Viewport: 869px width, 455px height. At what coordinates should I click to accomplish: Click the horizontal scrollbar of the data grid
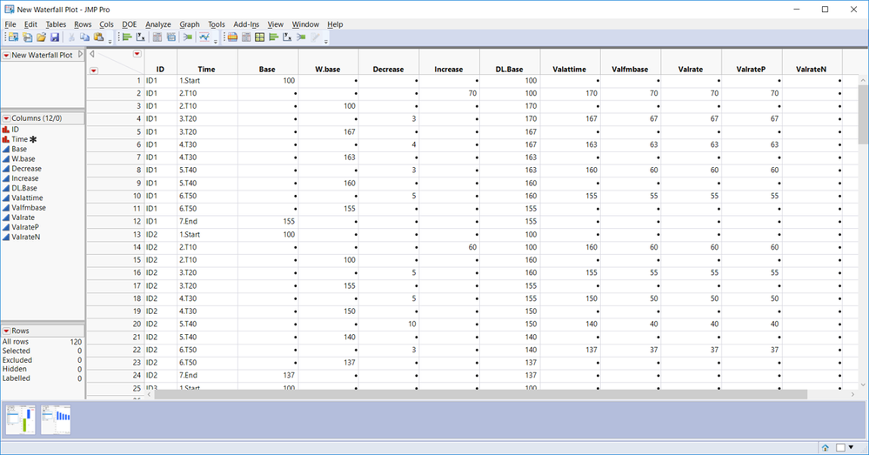(x=480, y=395)
